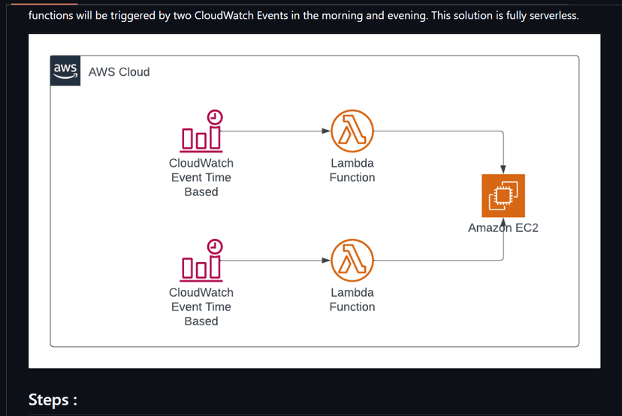Screen dimensions: 622x416
Task: Click the top "CloudWatch Event Time Based" label
Action: tap(201, 177)
